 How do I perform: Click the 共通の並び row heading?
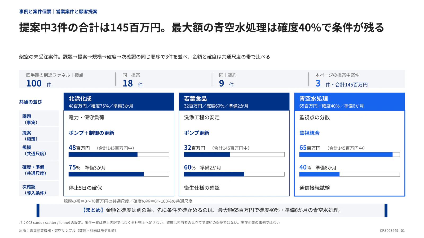coord(30,102)
